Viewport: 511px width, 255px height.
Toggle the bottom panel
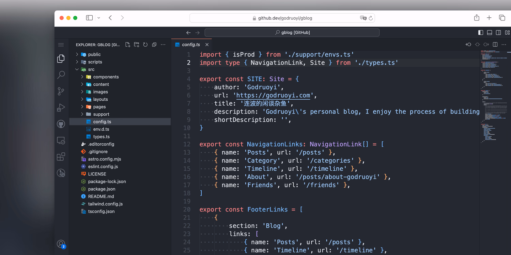pos(490,33)
